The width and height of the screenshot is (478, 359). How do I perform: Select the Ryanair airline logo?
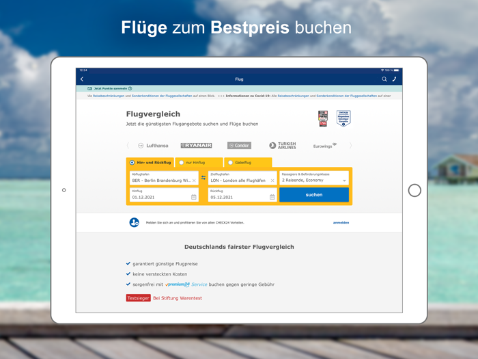click(x=197, y=146)
